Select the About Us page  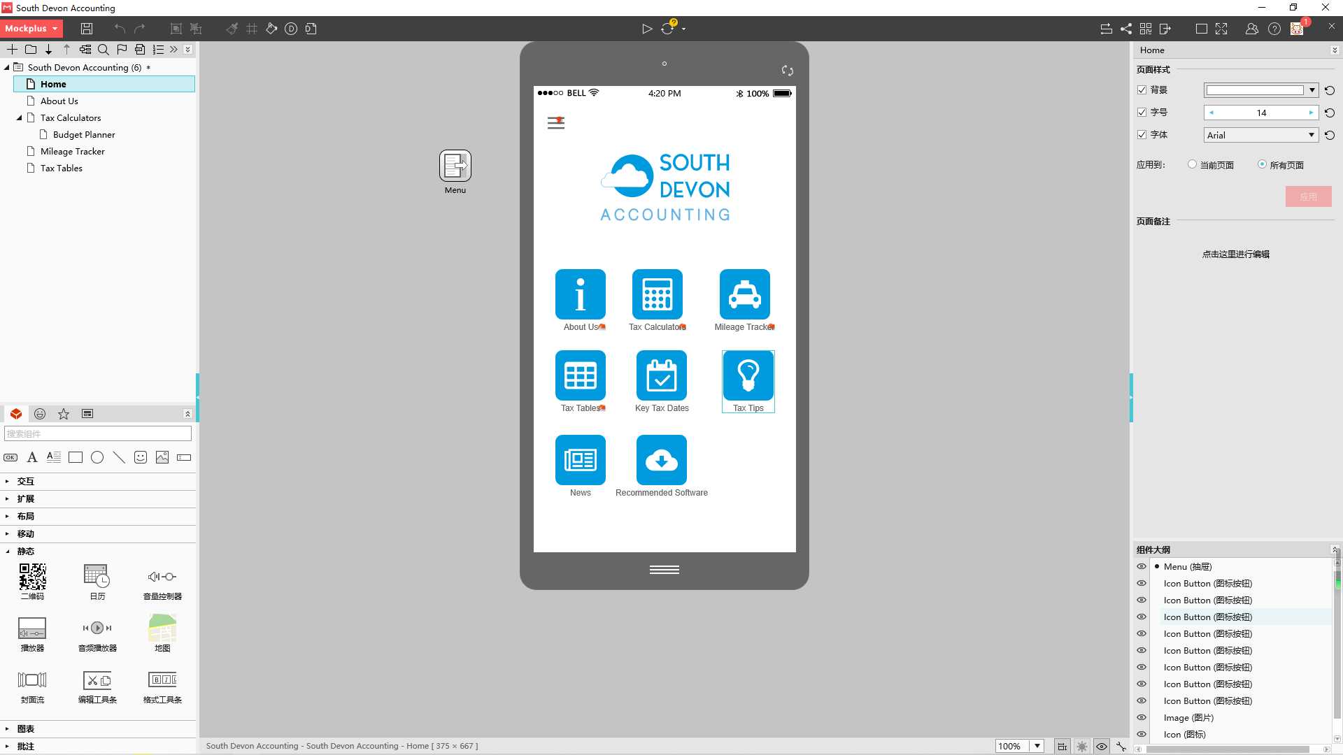coord(59,101)
